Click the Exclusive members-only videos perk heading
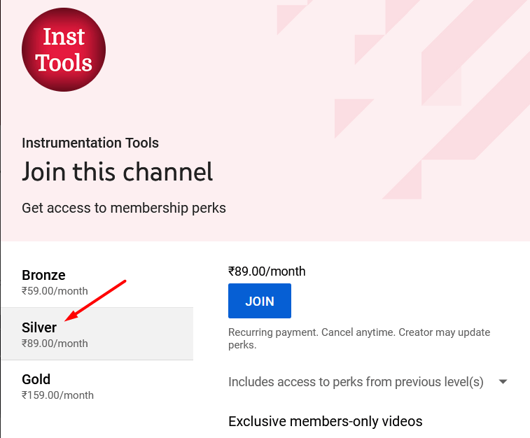Viewport: 530px width, 438px height. [x=325, y=421]
